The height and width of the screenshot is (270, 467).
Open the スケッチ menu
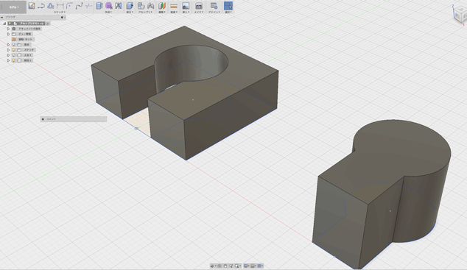pyautogui.click(x=60, y=12)
